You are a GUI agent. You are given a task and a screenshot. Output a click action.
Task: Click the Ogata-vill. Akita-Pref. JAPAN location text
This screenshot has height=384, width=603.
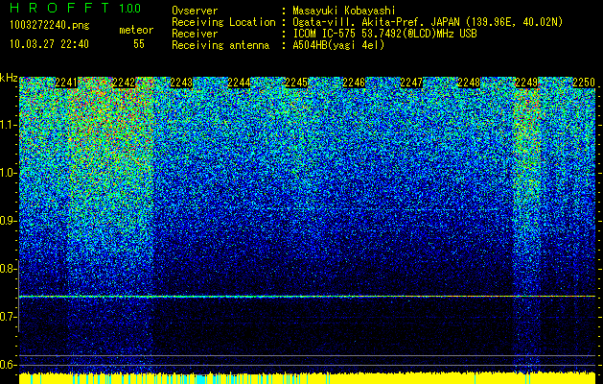tap(428, 22)
